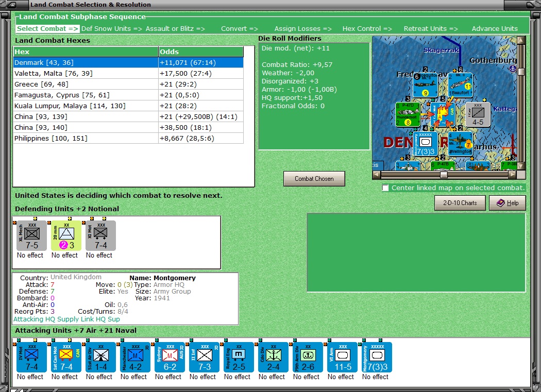Click the 20 mm anti-air defending unit

click(66, 236)
